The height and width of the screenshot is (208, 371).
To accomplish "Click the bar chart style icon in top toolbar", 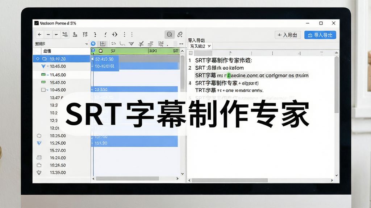I will tap(75, 34).
